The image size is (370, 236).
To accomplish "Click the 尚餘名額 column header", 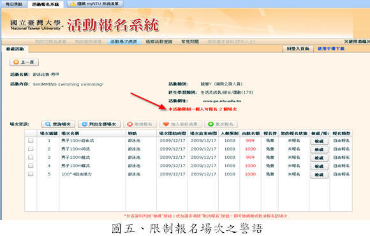I will [251, 133].
